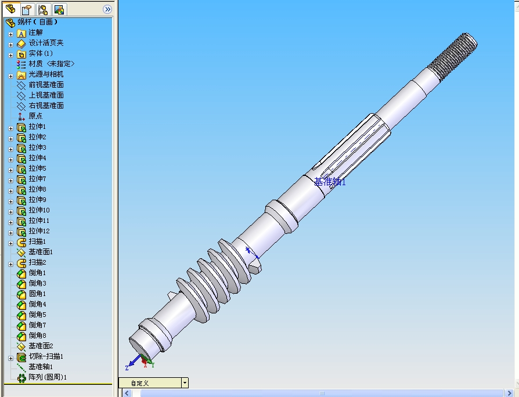The height and width of the screenshot is (397, 519).
Task: Switch to the ConfigurationManager tab
Action: pos(42,9)
